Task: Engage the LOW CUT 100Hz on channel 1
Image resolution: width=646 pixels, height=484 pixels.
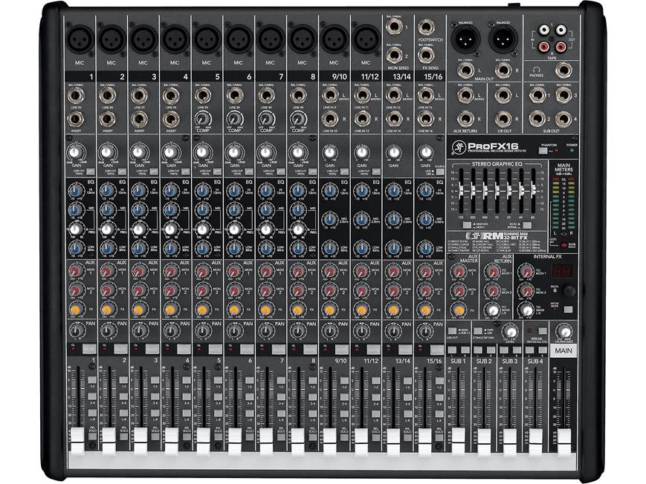Action: (89, 171)
